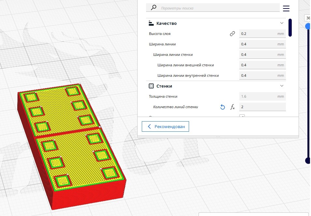Click the Качество section header label
Screen dimensions: 311x216
(x=166, y=23)
